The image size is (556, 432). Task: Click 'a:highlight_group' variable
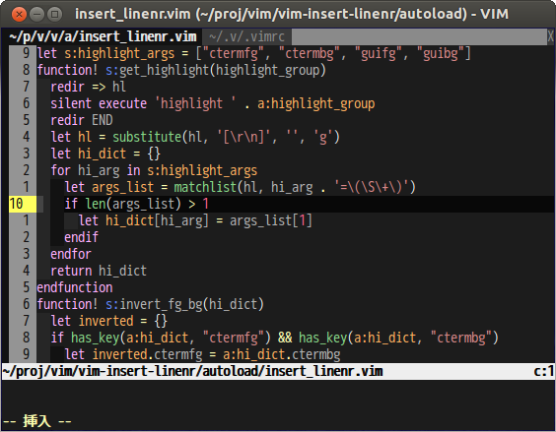click(315, 103)
